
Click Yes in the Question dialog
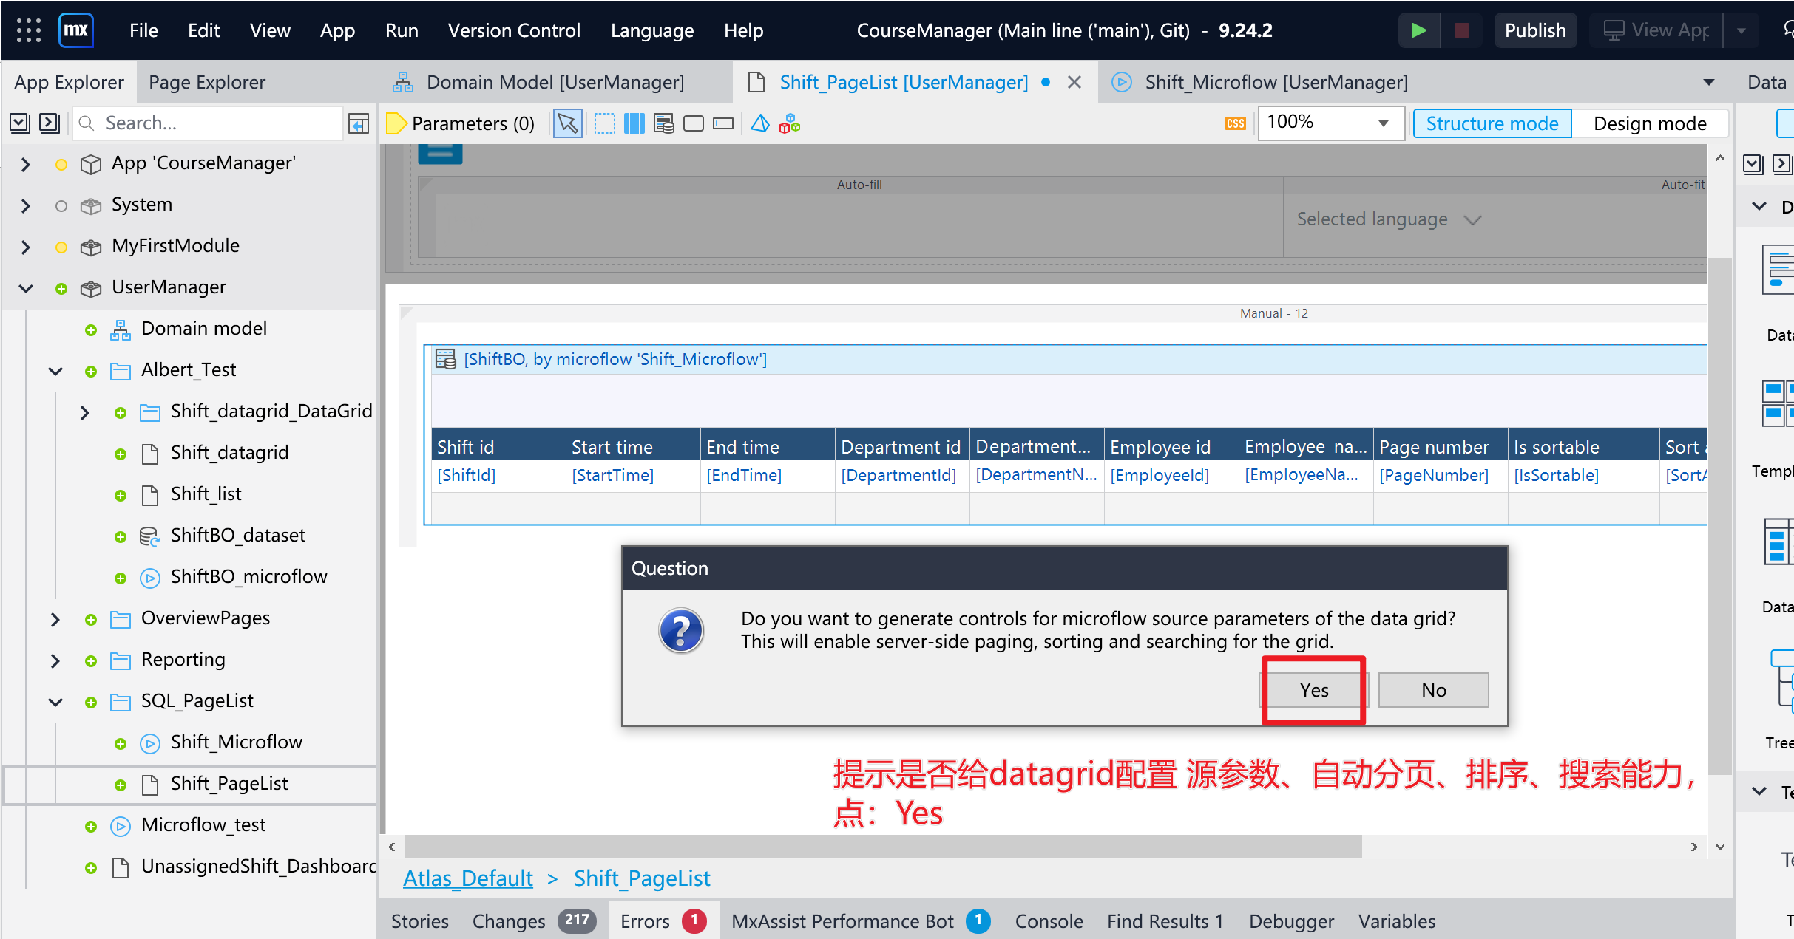tap(1314, 690)
